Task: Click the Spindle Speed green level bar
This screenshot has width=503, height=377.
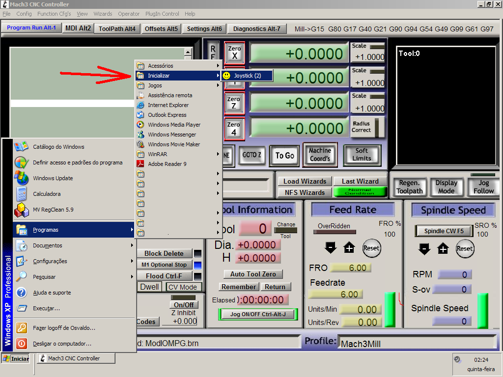Action: (x=483, y=310)
